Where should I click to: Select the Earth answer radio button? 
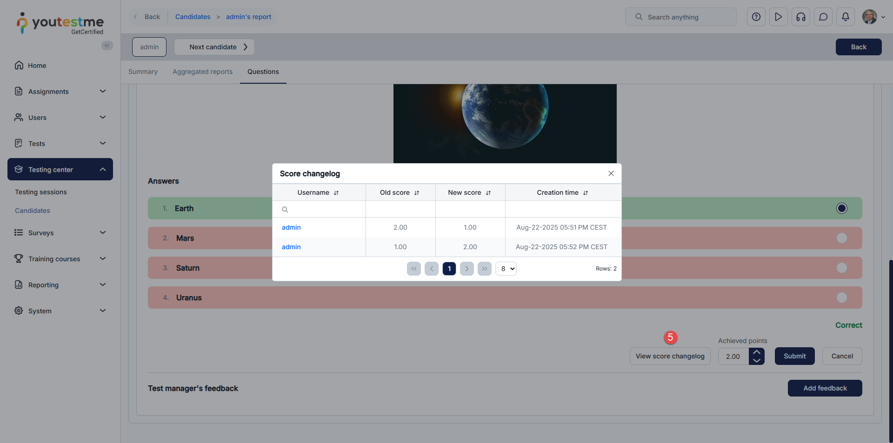(x=841, y=208)
